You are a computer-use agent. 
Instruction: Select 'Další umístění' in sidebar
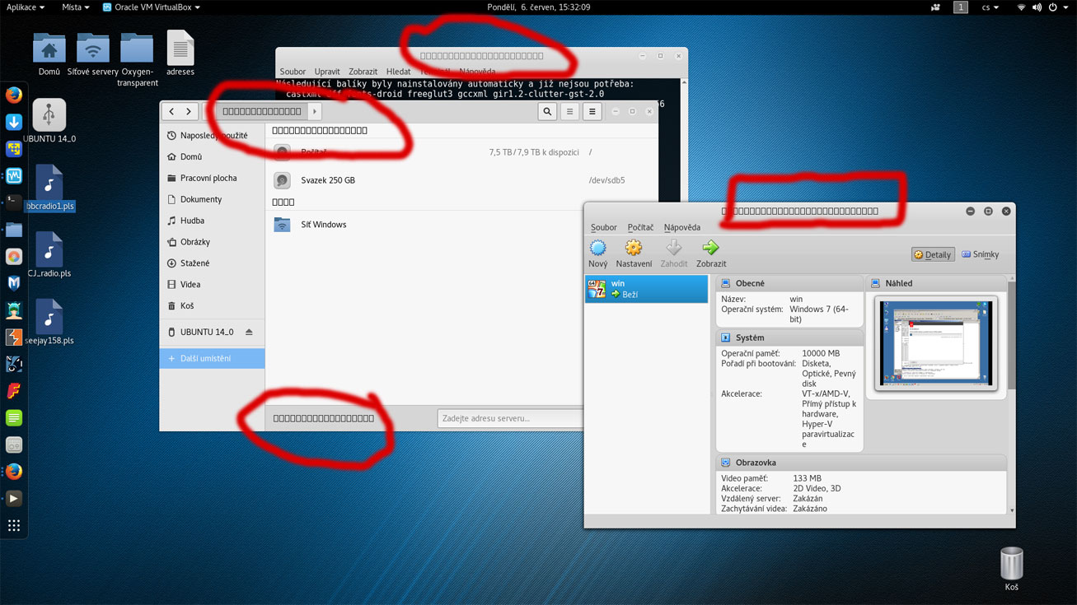[x=212, y=358]
